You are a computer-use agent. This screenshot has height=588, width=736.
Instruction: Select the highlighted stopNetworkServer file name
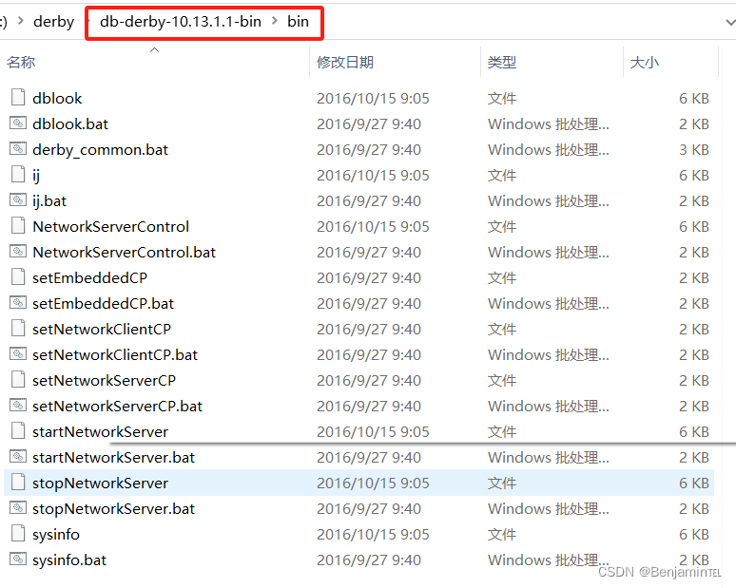click(100, 484)
